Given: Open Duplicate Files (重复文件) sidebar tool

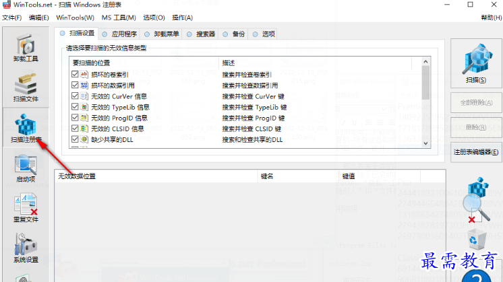Looking at the screenshot, I should (x=26, y=208).
